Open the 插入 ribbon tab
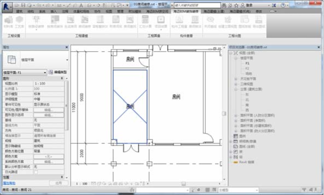Viewport: 324px width, 195px height. point(54,11)
